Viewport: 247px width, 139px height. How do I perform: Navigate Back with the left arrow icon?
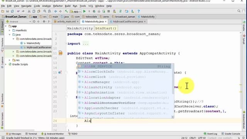point(56,11)
